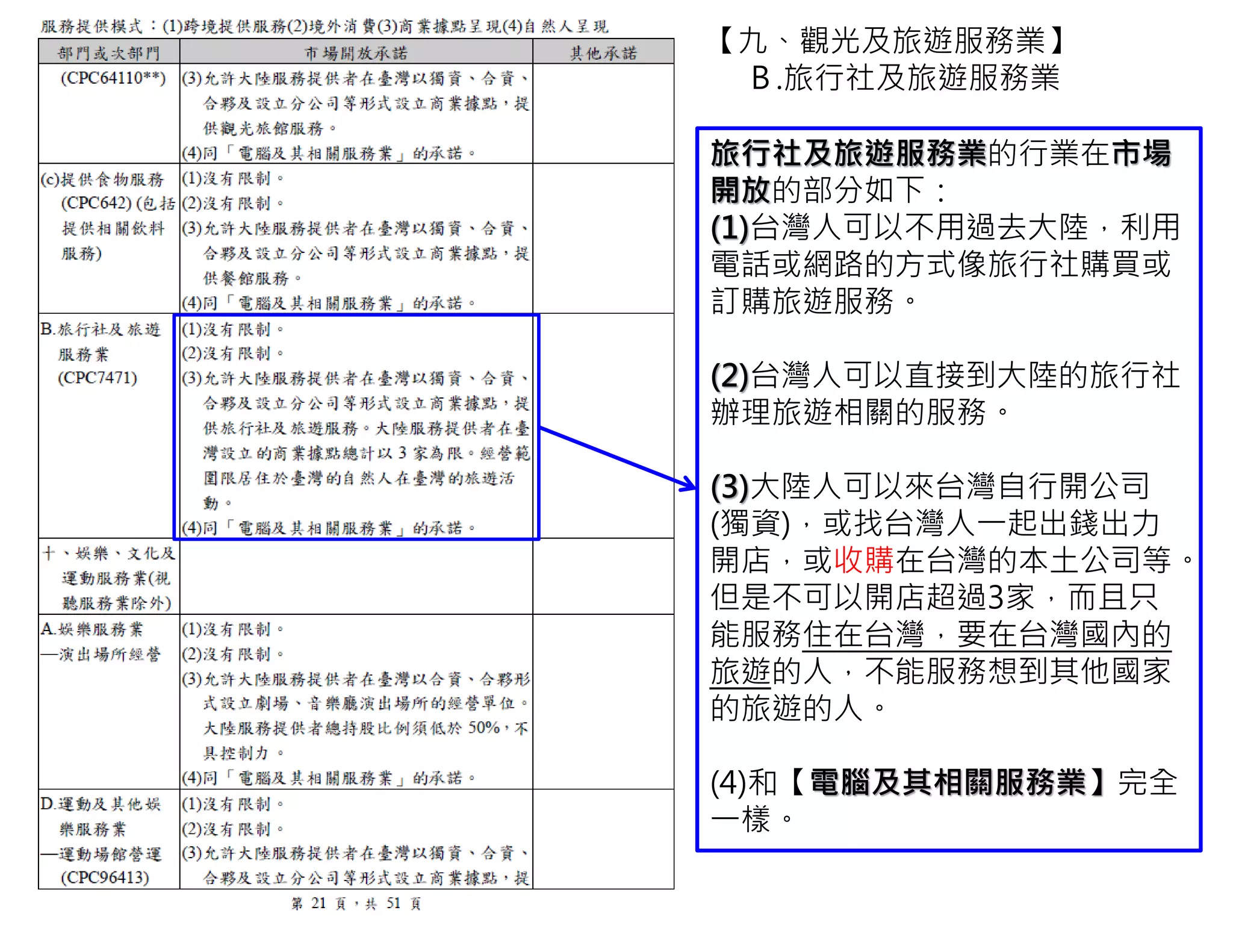Click 十、娛樂、文化及 section heading
Screen dimensions: 1233x925
click(x=109, y=553)
